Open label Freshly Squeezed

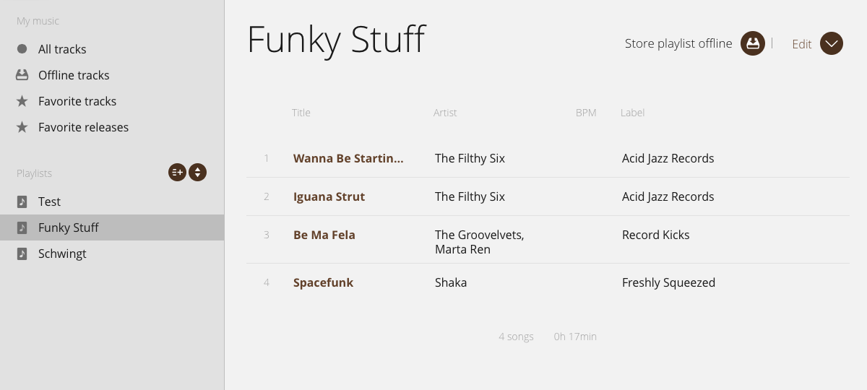(x=668, y=282)
